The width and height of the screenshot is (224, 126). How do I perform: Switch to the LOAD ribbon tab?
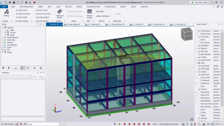pos(58,7)
